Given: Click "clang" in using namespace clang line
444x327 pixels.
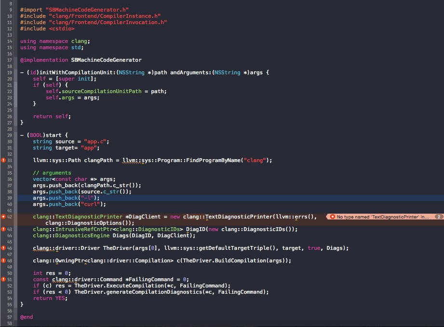Looking at the screenshot, I should click(x=79, y=41).
